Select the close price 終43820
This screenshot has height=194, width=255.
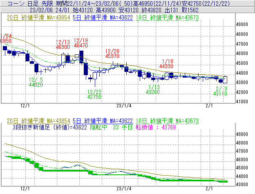(x=152, y=10)
